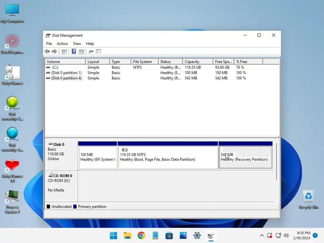324x243 pixels.
Task: Click the Forward arrow toolbar icon
Action: tap(54, 52)
